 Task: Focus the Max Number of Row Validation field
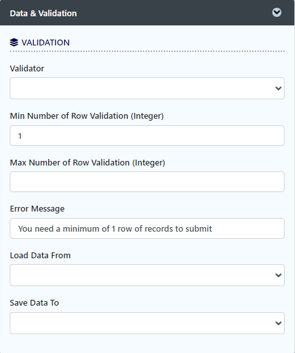click(147, 182)
